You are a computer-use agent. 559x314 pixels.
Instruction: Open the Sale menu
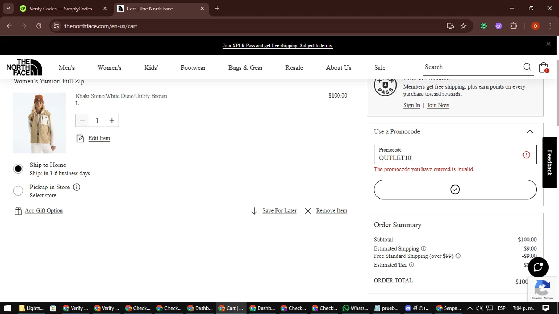click(x=380, y=67)
